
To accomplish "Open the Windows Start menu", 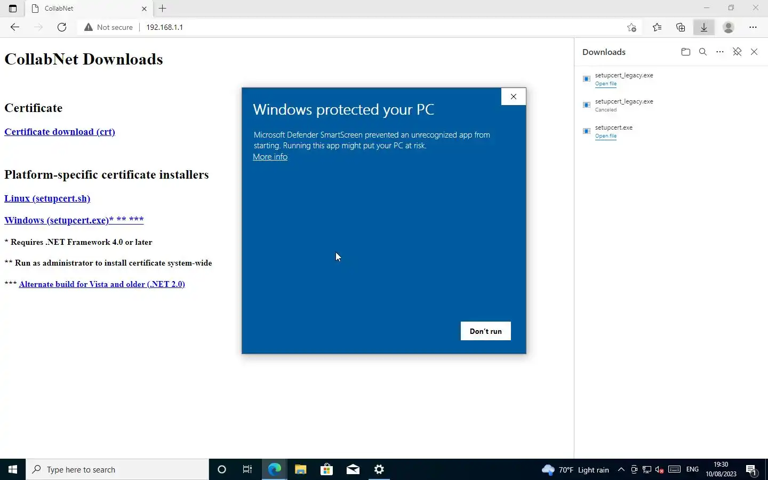I will [x=13, y=469].
